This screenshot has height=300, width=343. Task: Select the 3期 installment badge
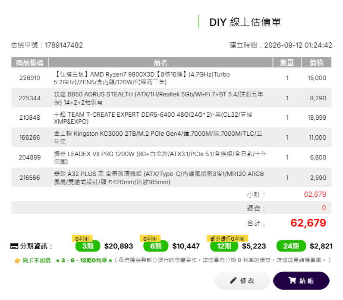(88, 246)
